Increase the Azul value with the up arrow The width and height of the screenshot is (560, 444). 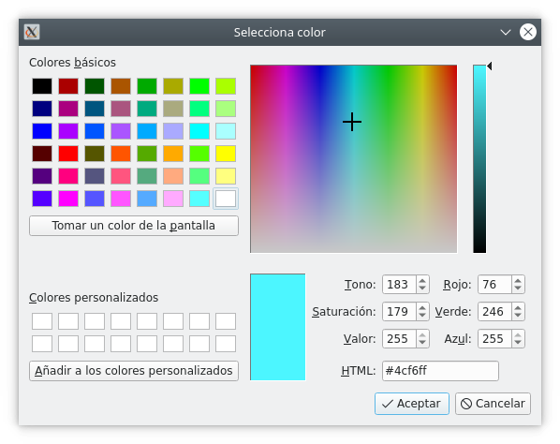(518, 334)
